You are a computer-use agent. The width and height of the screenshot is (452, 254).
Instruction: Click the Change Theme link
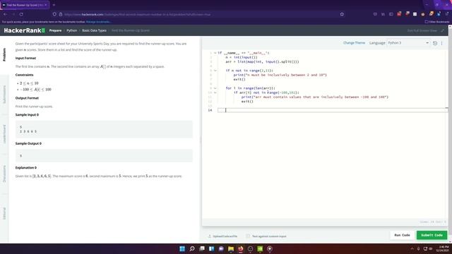tap(354, 43)
